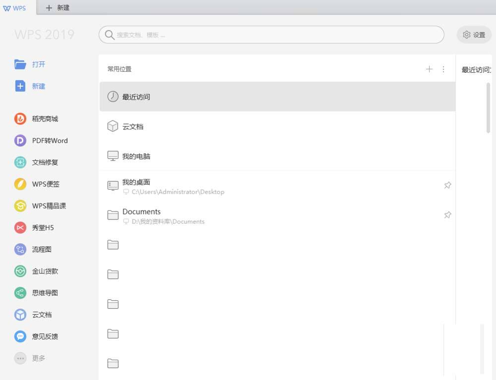
Task: Click the WPS精品课 label
Action: point(49,206)
